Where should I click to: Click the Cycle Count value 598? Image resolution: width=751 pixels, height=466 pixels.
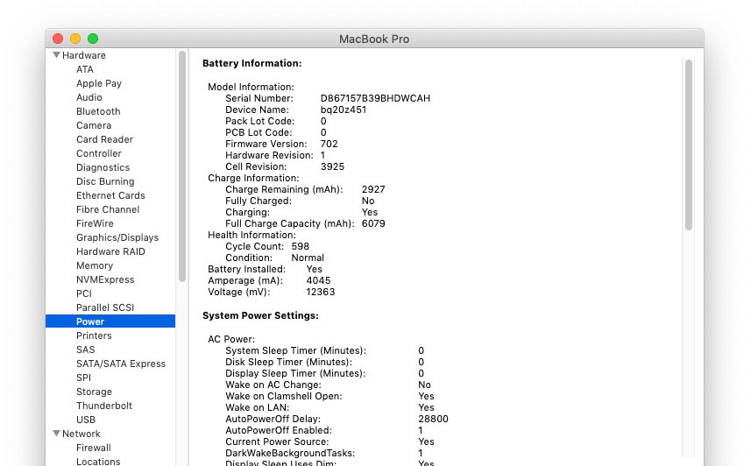point(301,246)
